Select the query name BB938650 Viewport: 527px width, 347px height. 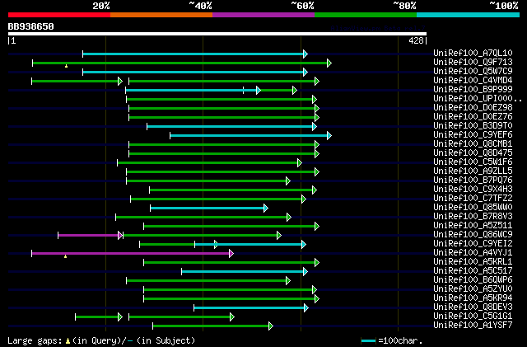(31, 26)
